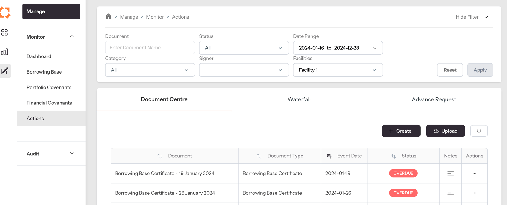The height and width of the screenshot is (205, 507).
Task: Click 'Borrowing Base Certificate - 26 January 2024'
Action: tap(165, 193)
